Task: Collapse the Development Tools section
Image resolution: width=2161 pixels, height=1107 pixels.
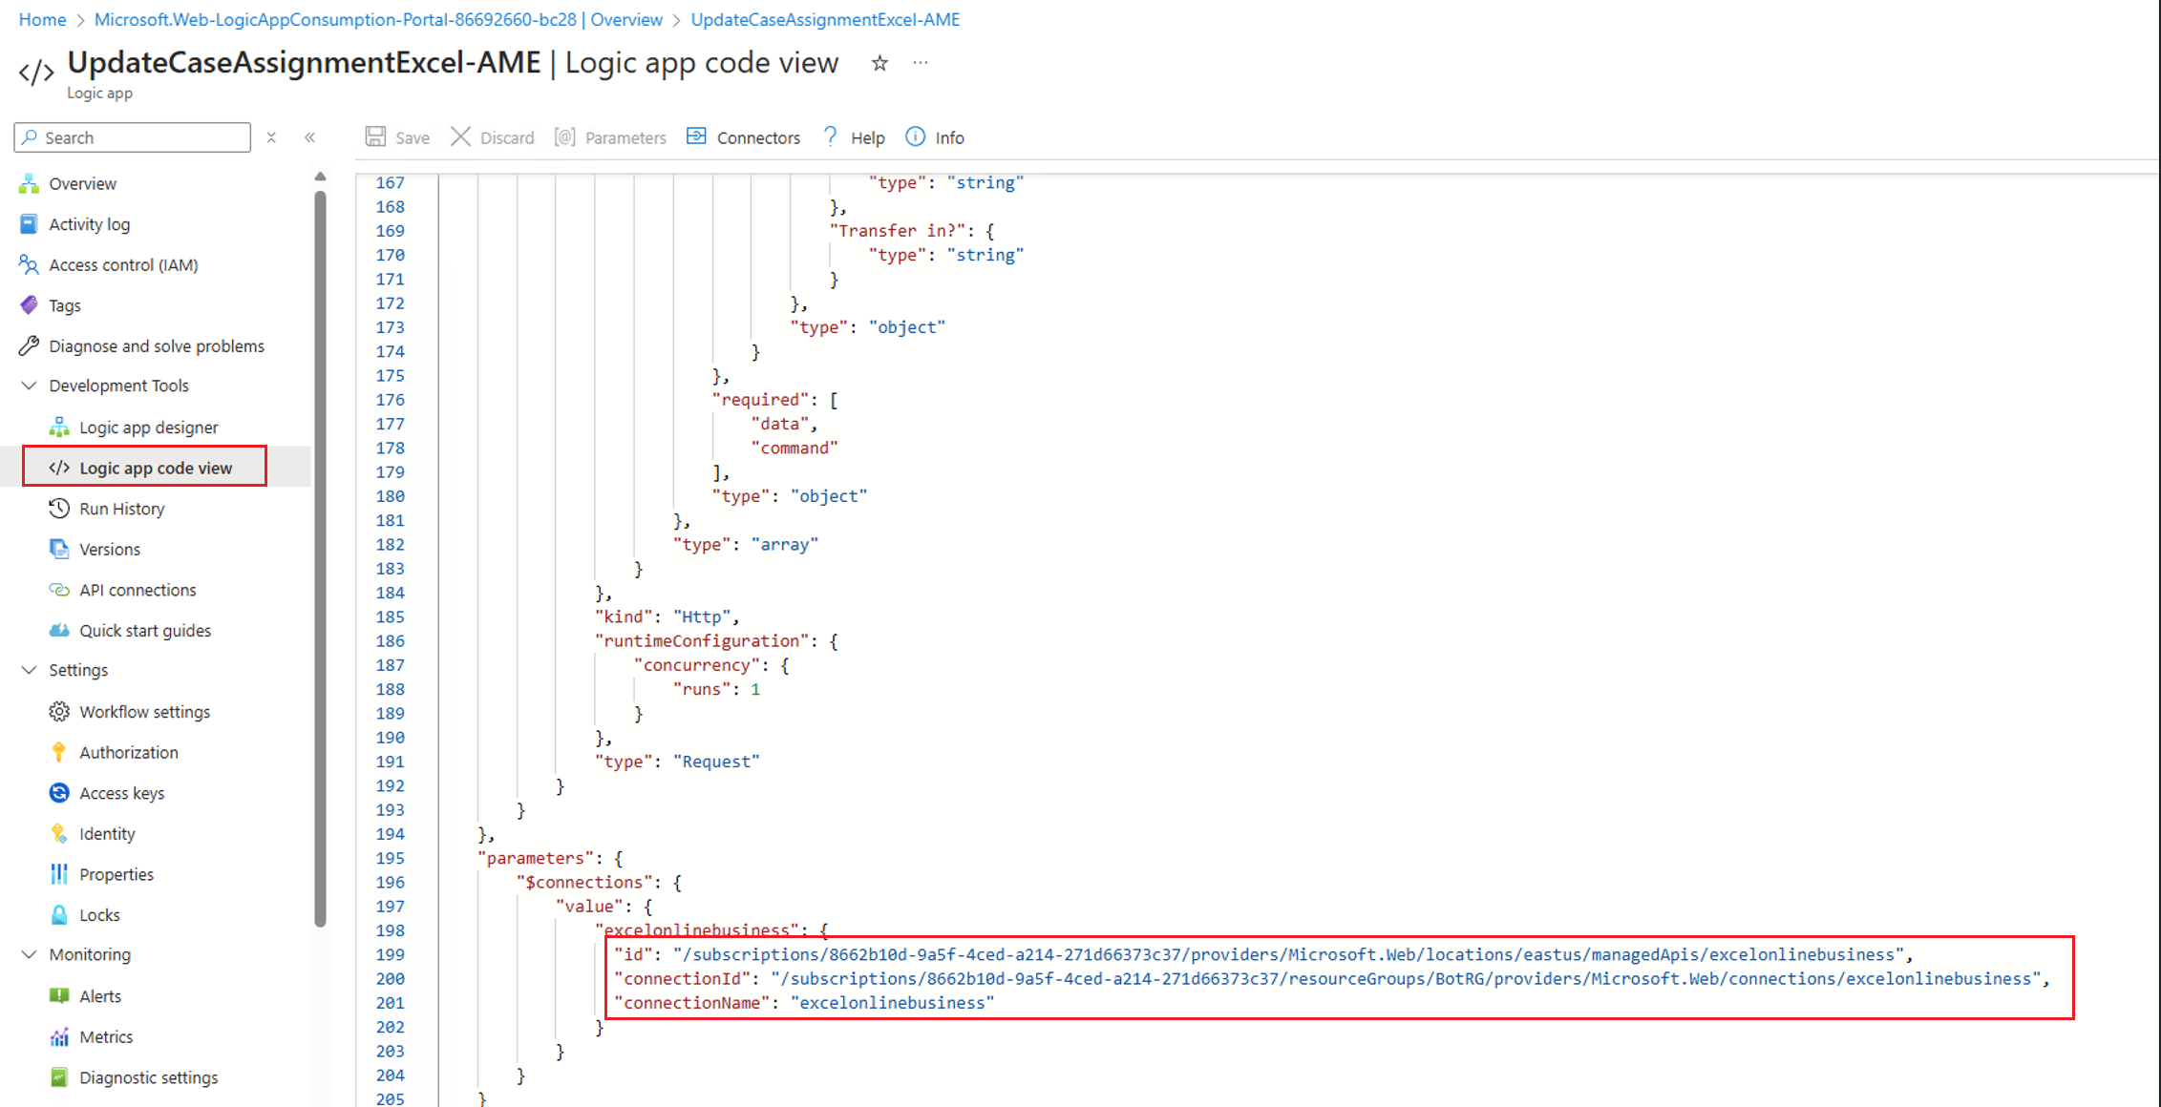Action: pyautogui.click(x=29, y=386)
